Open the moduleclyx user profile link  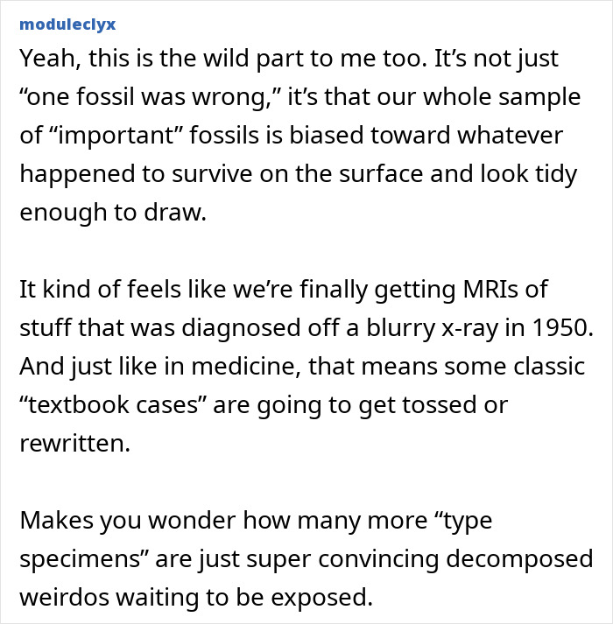67,23
